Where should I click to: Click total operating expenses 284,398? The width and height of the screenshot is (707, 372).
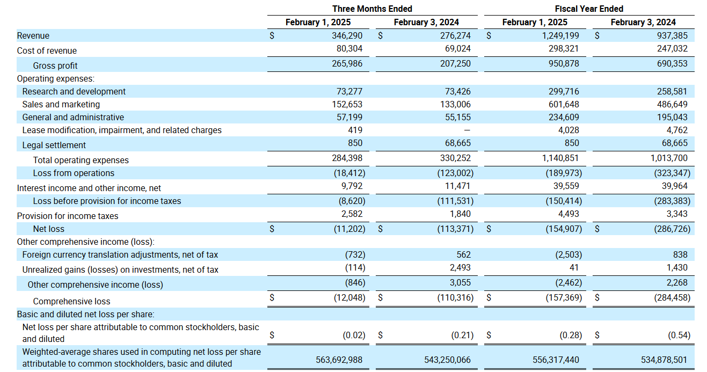348,158
